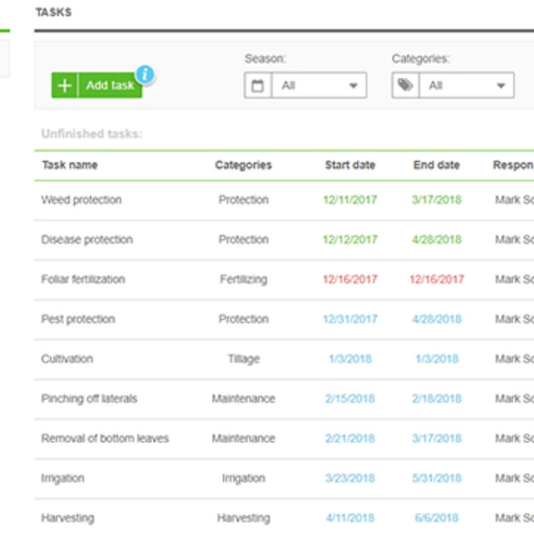Click Tillage category cell

pos(243,359)
